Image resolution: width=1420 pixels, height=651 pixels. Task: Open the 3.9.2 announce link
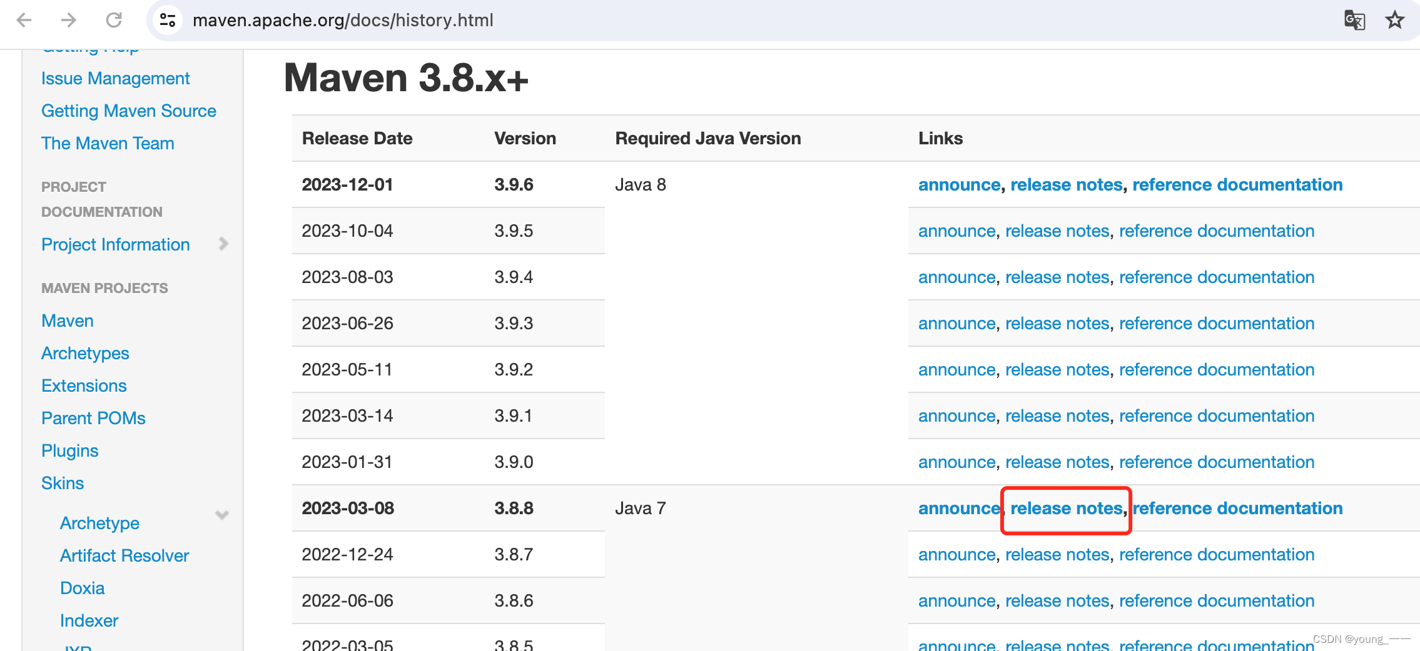956,370
